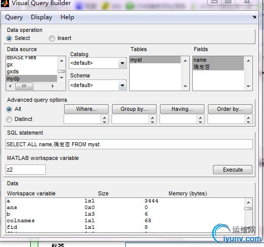This screenshot has width=264, height=247.
Task: Click Group by box up stepper arrow
Action: pos(152,117)
